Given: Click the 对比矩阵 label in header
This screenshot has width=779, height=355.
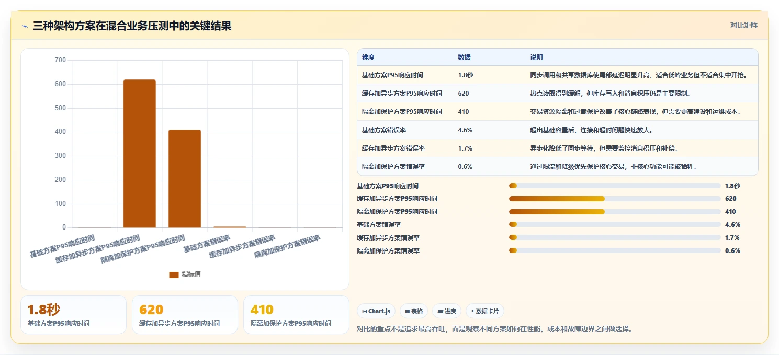Looking at the screenshot, I should 743,25.
